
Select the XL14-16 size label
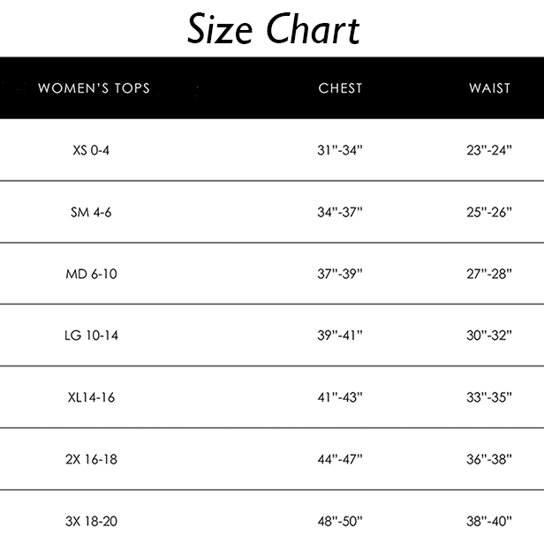point(91,397)
